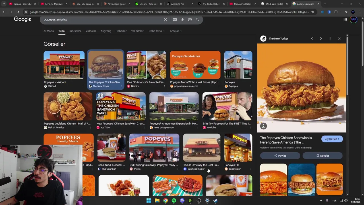The image size is (364, 205).
Task: Click the volume icon in system tray
Action: click(346, 200)
